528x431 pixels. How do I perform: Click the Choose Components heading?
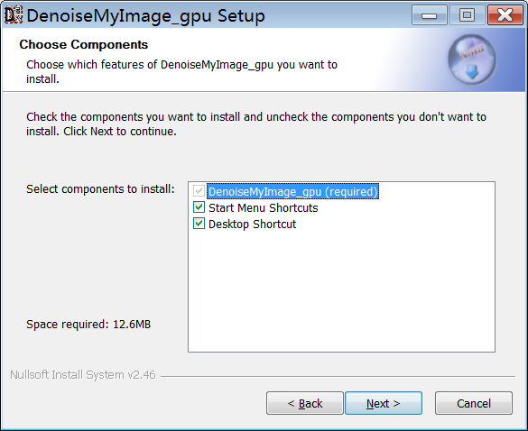click(x=84, y=44)
